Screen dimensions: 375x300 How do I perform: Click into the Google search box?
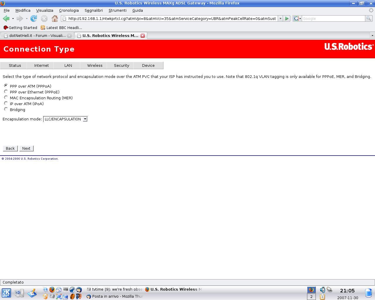(333, 18)
